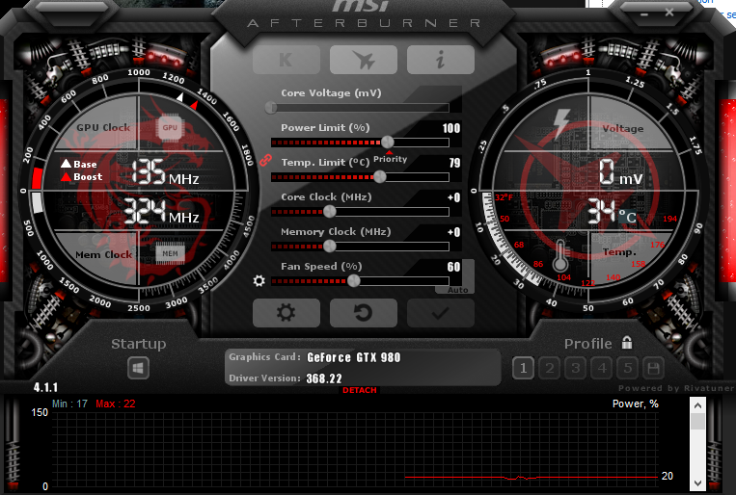
Task: Select profile slot 1
Action: pyautogui.click(x=524, y=369)
